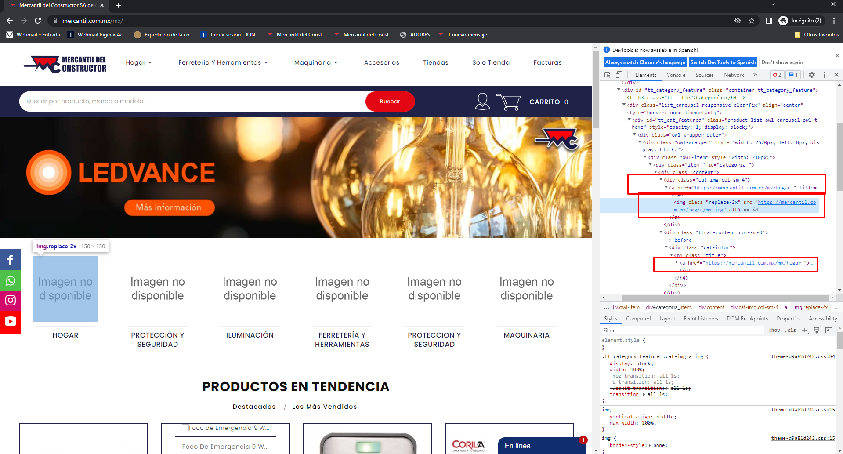Show the red error count badge
Viewport: 843px width, 454px height.
(777, 75)
